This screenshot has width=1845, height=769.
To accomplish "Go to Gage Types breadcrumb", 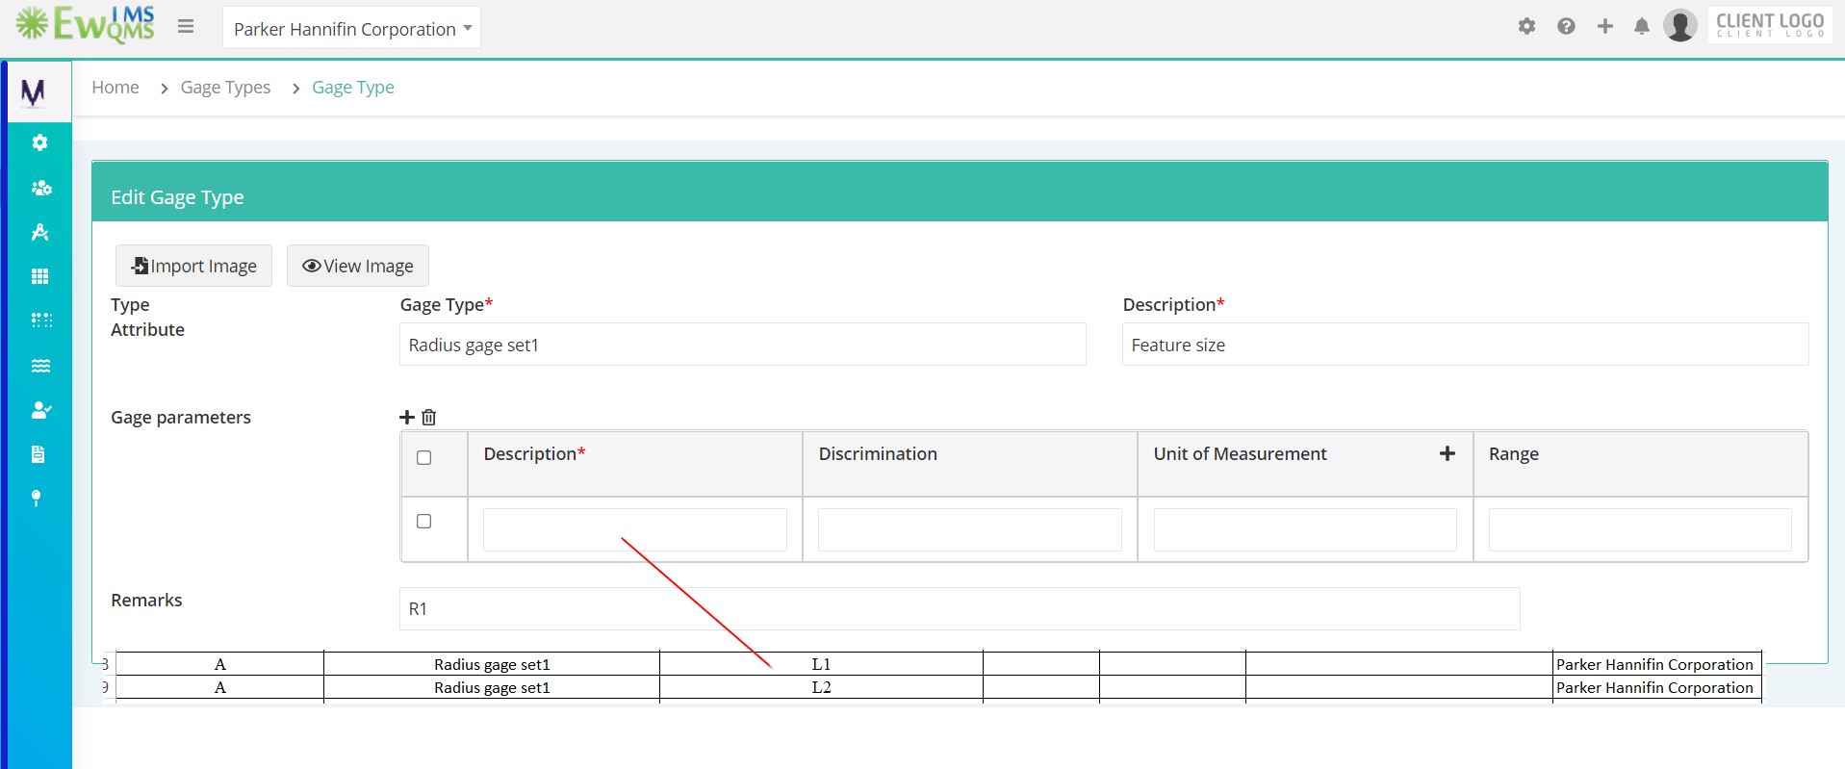I will tap(225, 88).
